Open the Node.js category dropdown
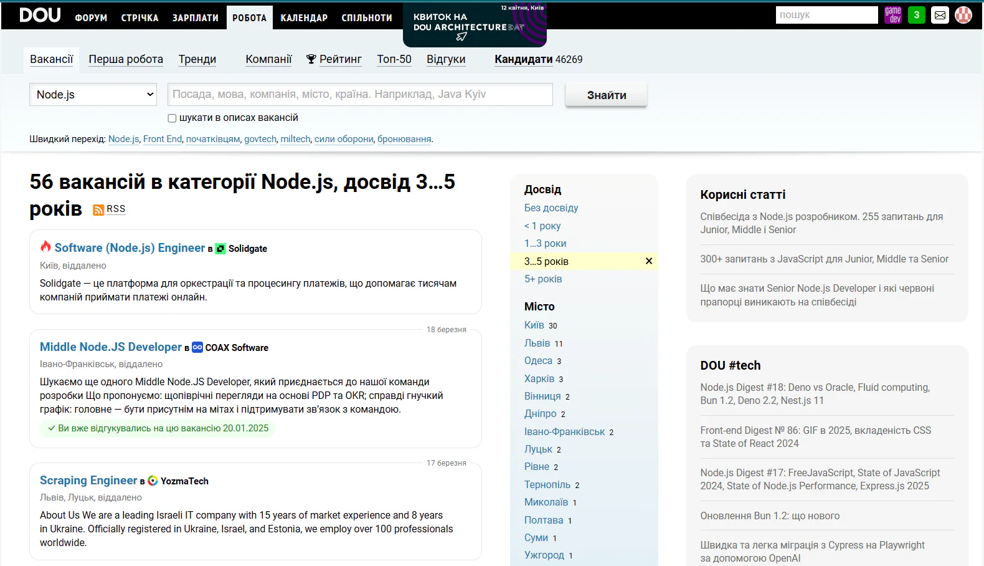Viewport: 984px width, 566px height. 93,95
